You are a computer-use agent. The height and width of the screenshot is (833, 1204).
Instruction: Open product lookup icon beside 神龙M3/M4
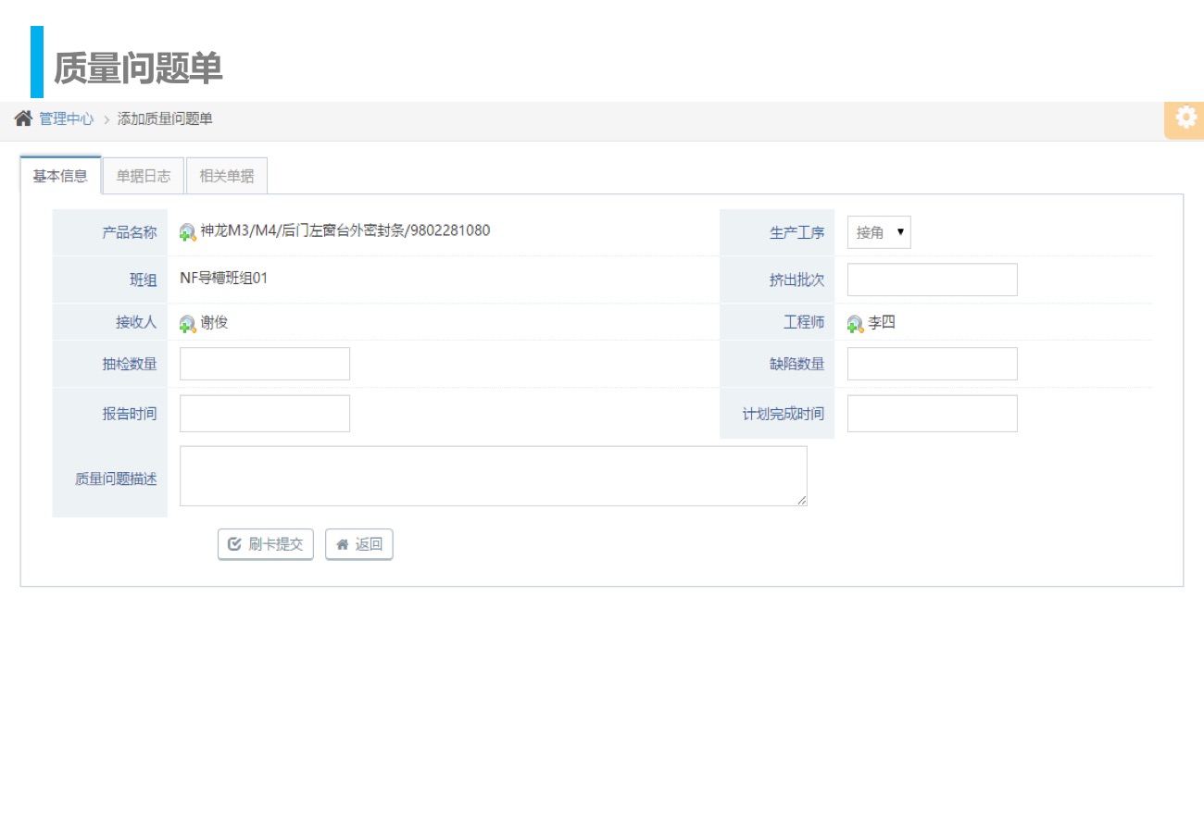click(188, 232)
